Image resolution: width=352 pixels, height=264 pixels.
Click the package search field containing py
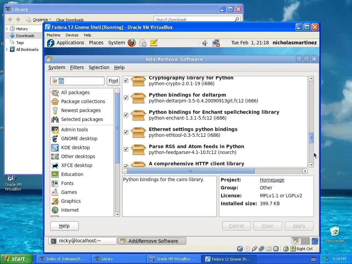pos(77,81)
